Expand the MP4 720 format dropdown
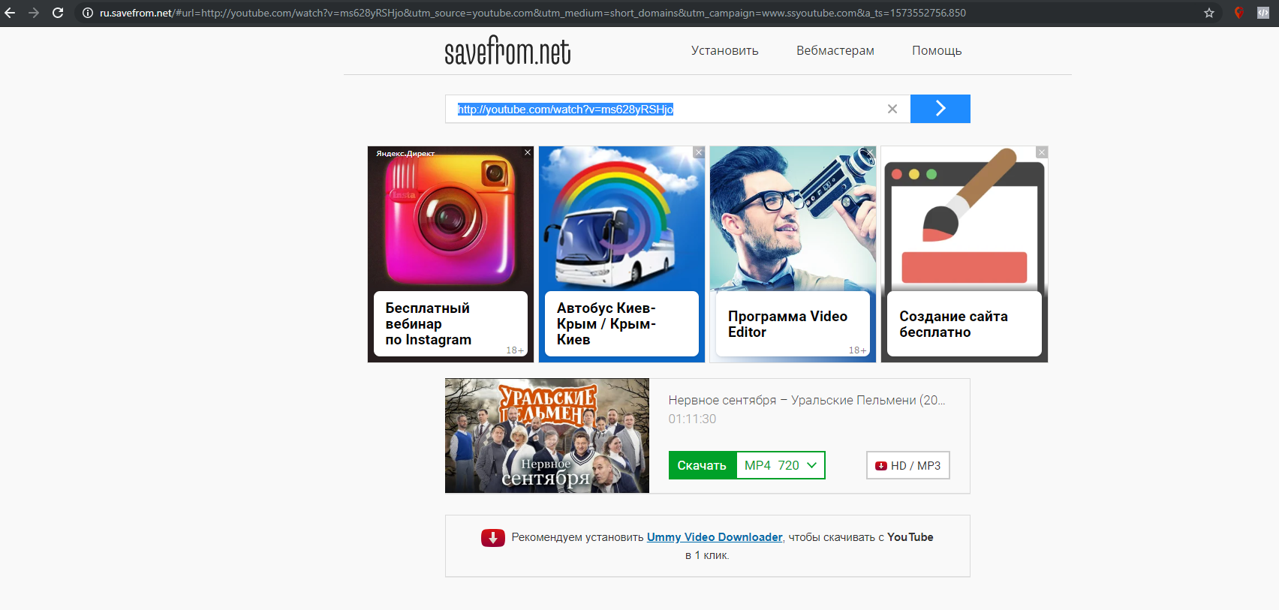1279x610 pixels. [781, 465]
